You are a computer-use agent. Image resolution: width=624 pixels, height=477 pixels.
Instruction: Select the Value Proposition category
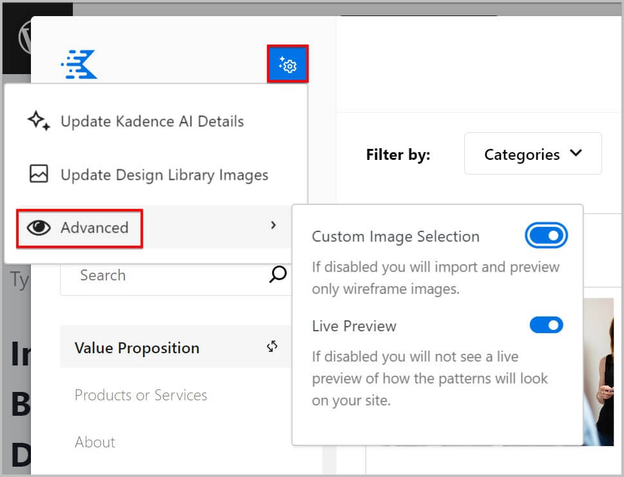[137, 348]
